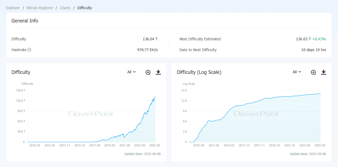Click the 2014-02 x-axis label on Log Scale chart

(x=229, y=145)
